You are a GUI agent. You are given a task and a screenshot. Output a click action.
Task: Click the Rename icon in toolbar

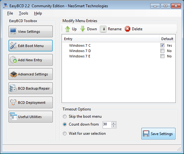(x=103, y=29)
